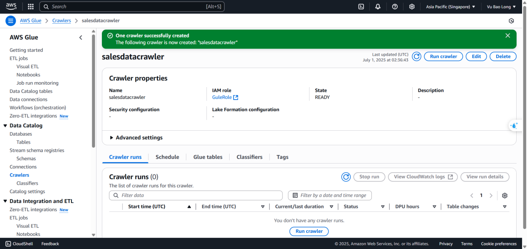
Task: Open the Asia Pacific (Singapore) region dropdown
Action: tap(450, 7)
